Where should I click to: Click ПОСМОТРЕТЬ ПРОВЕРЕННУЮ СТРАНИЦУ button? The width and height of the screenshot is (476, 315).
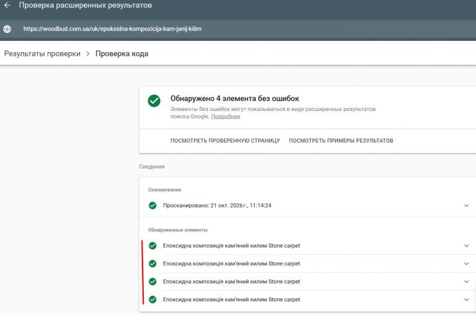click(225, 141)
